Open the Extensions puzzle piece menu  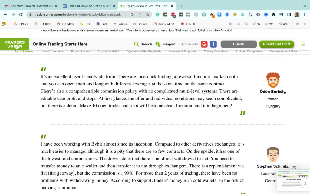point(273,15)
